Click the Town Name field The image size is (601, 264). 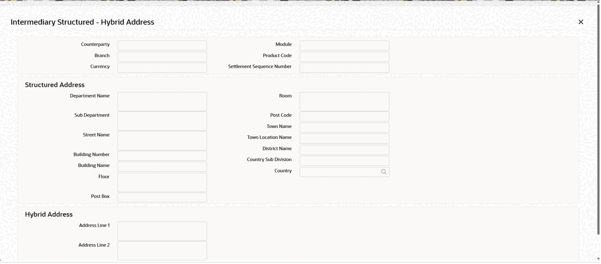pyautogui.click(x=344, y=127)
